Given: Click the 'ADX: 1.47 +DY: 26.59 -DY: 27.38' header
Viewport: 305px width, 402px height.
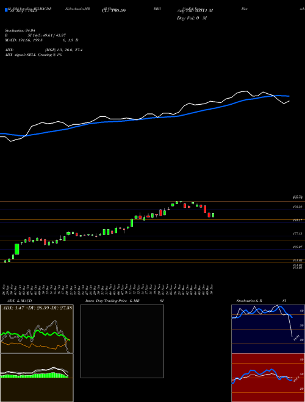Looking at the screenshot, I should coord(37,308).
